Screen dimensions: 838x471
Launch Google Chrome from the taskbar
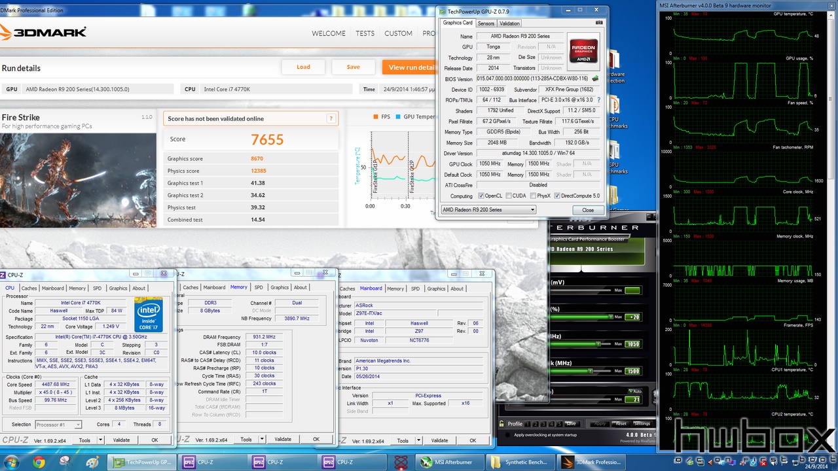[39, 462]
